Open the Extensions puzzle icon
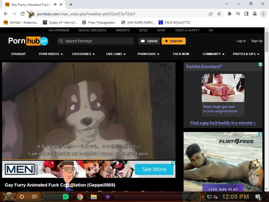Screen dimensions: 269x202 229,14
